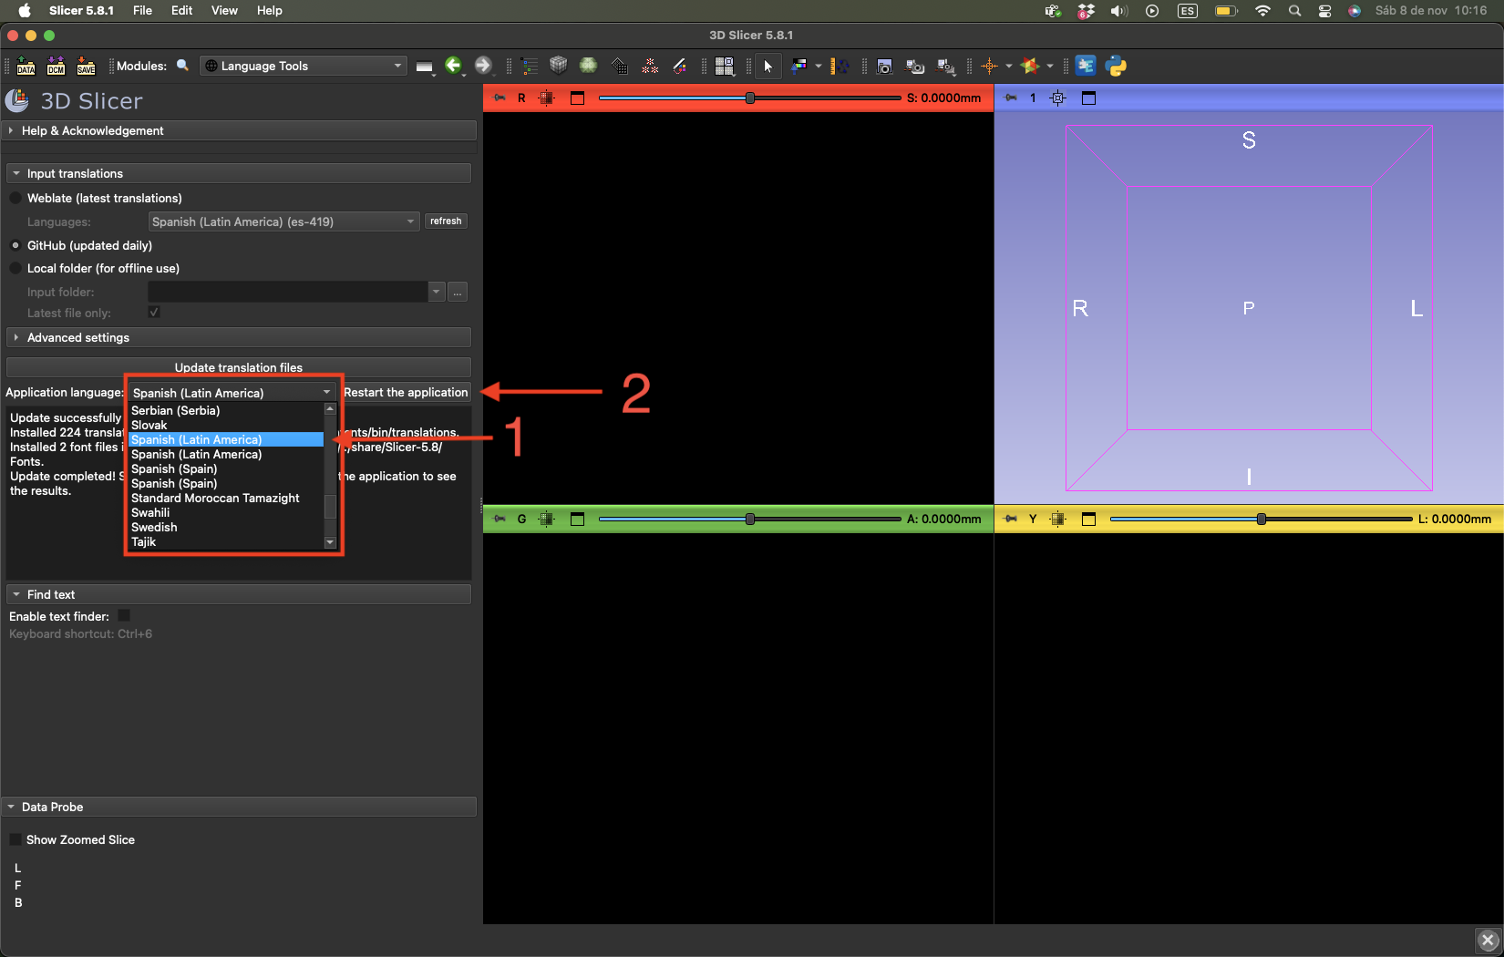Image resolution: width=1504 pixels, height=957 pixels.
Task: Click the load DATA toolbar icon
Action: [x=26, y=66]
